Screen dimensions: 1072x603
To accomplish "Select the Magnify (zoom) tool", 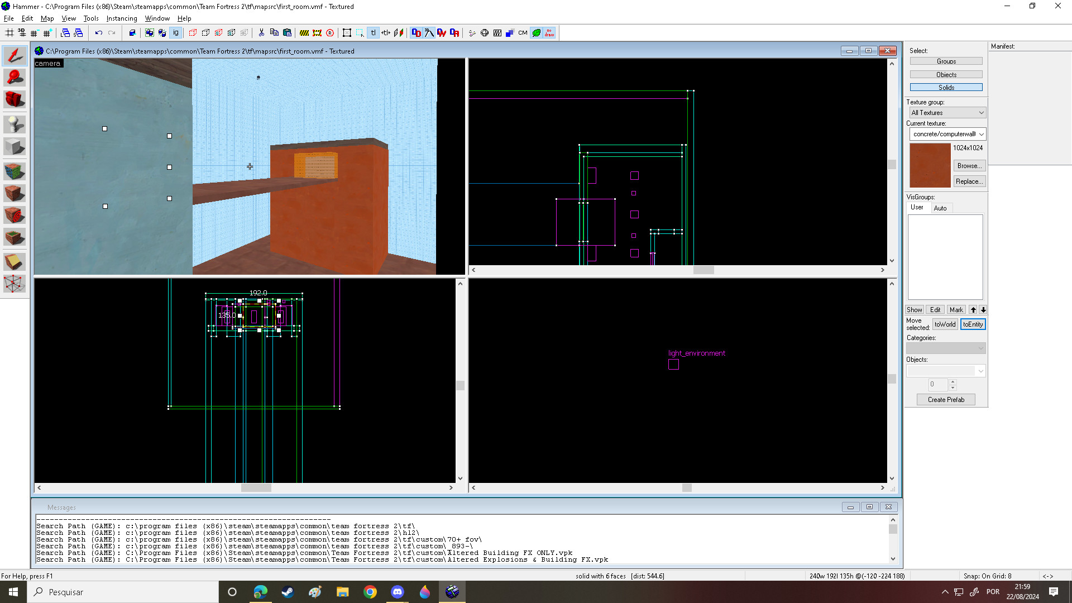I will (x=15, y=77).
